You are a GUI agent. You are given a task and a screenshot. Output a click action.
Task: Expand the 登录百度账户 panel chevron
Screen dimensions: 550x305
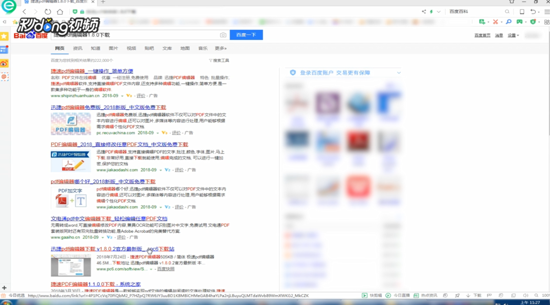[x=399, y=73]
